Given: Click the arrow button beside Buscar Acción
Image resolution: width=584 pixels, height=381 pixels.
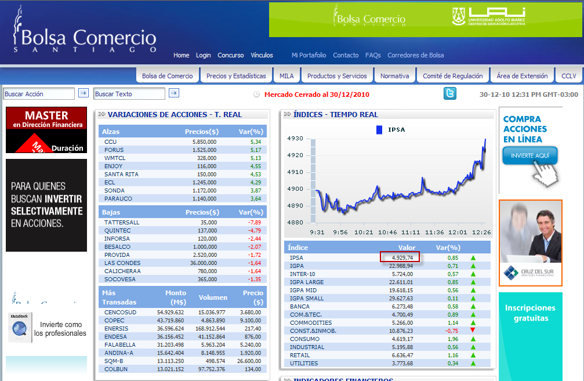Looking at the screenshot, I should click(x=84, y=93).
